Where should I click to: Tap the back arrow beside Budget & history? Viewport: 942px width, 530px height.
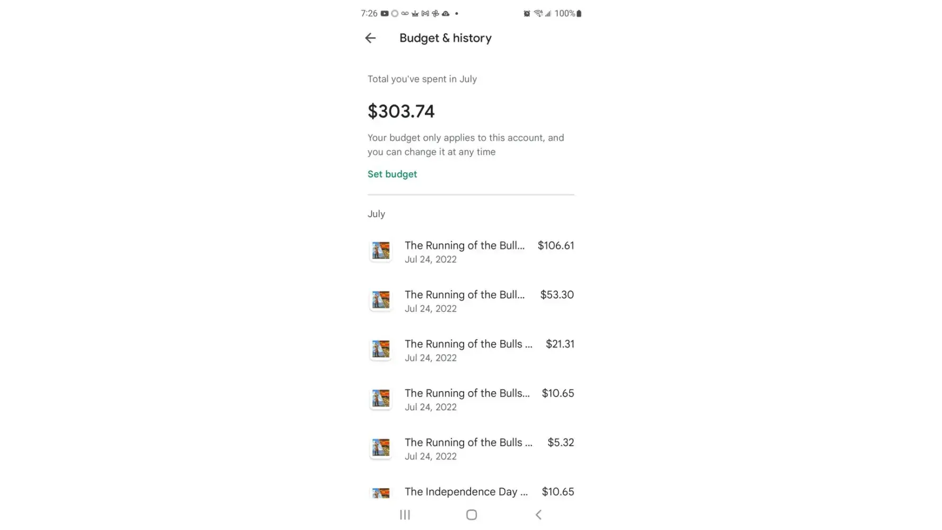[370, 38]
